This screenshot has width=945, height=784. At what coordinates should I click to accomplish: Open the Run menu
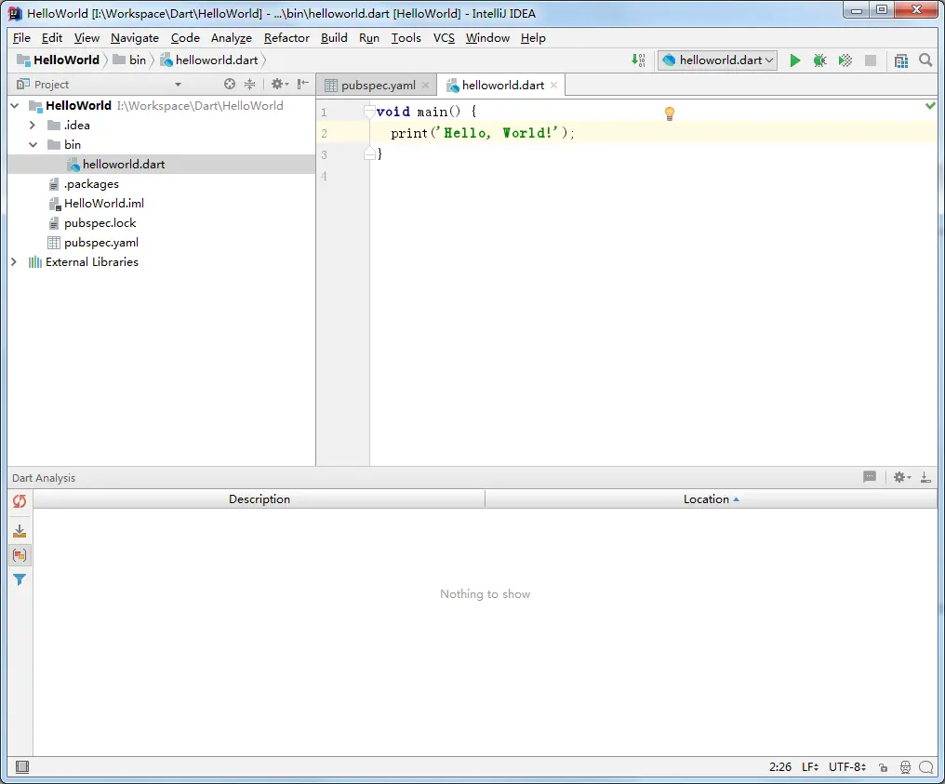[x=369, y=38]
